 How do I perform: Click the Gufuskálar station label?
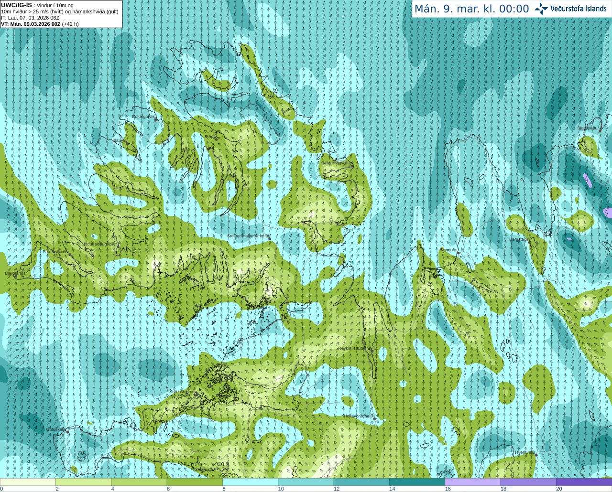pyautogui.click(x=56, y=429)
